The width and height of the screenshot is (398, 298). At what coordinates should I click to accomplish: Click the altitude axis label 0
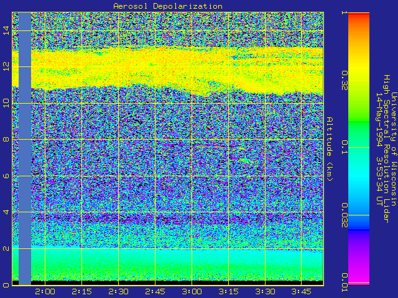(6, 285)
